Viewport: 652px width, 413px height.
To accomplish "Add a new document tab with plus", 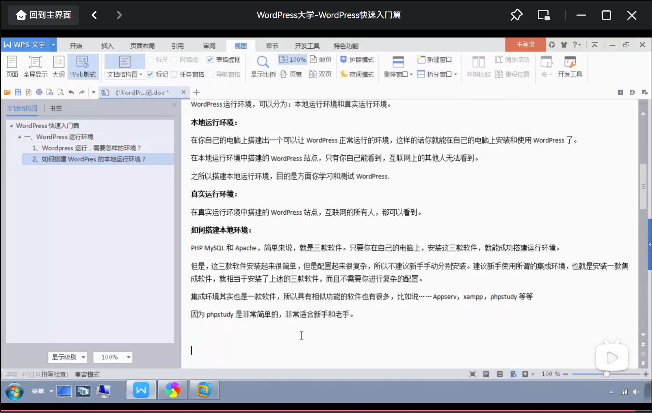I will click(197, 92).
